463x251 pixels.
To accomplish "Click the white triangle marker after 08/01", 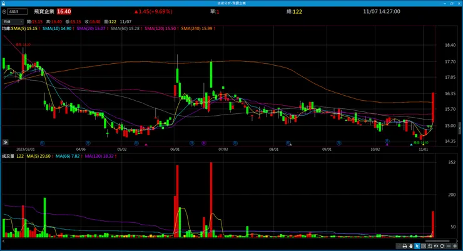I will (x=290, y=145).
